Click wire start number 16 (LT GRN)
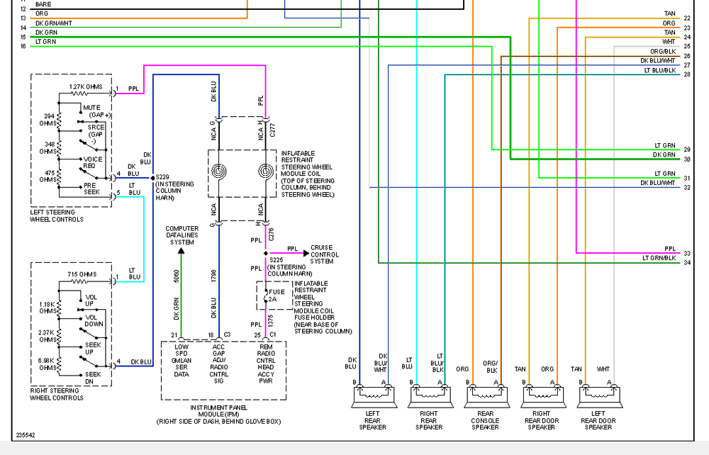The image size is (709, 455). [23, 47]
